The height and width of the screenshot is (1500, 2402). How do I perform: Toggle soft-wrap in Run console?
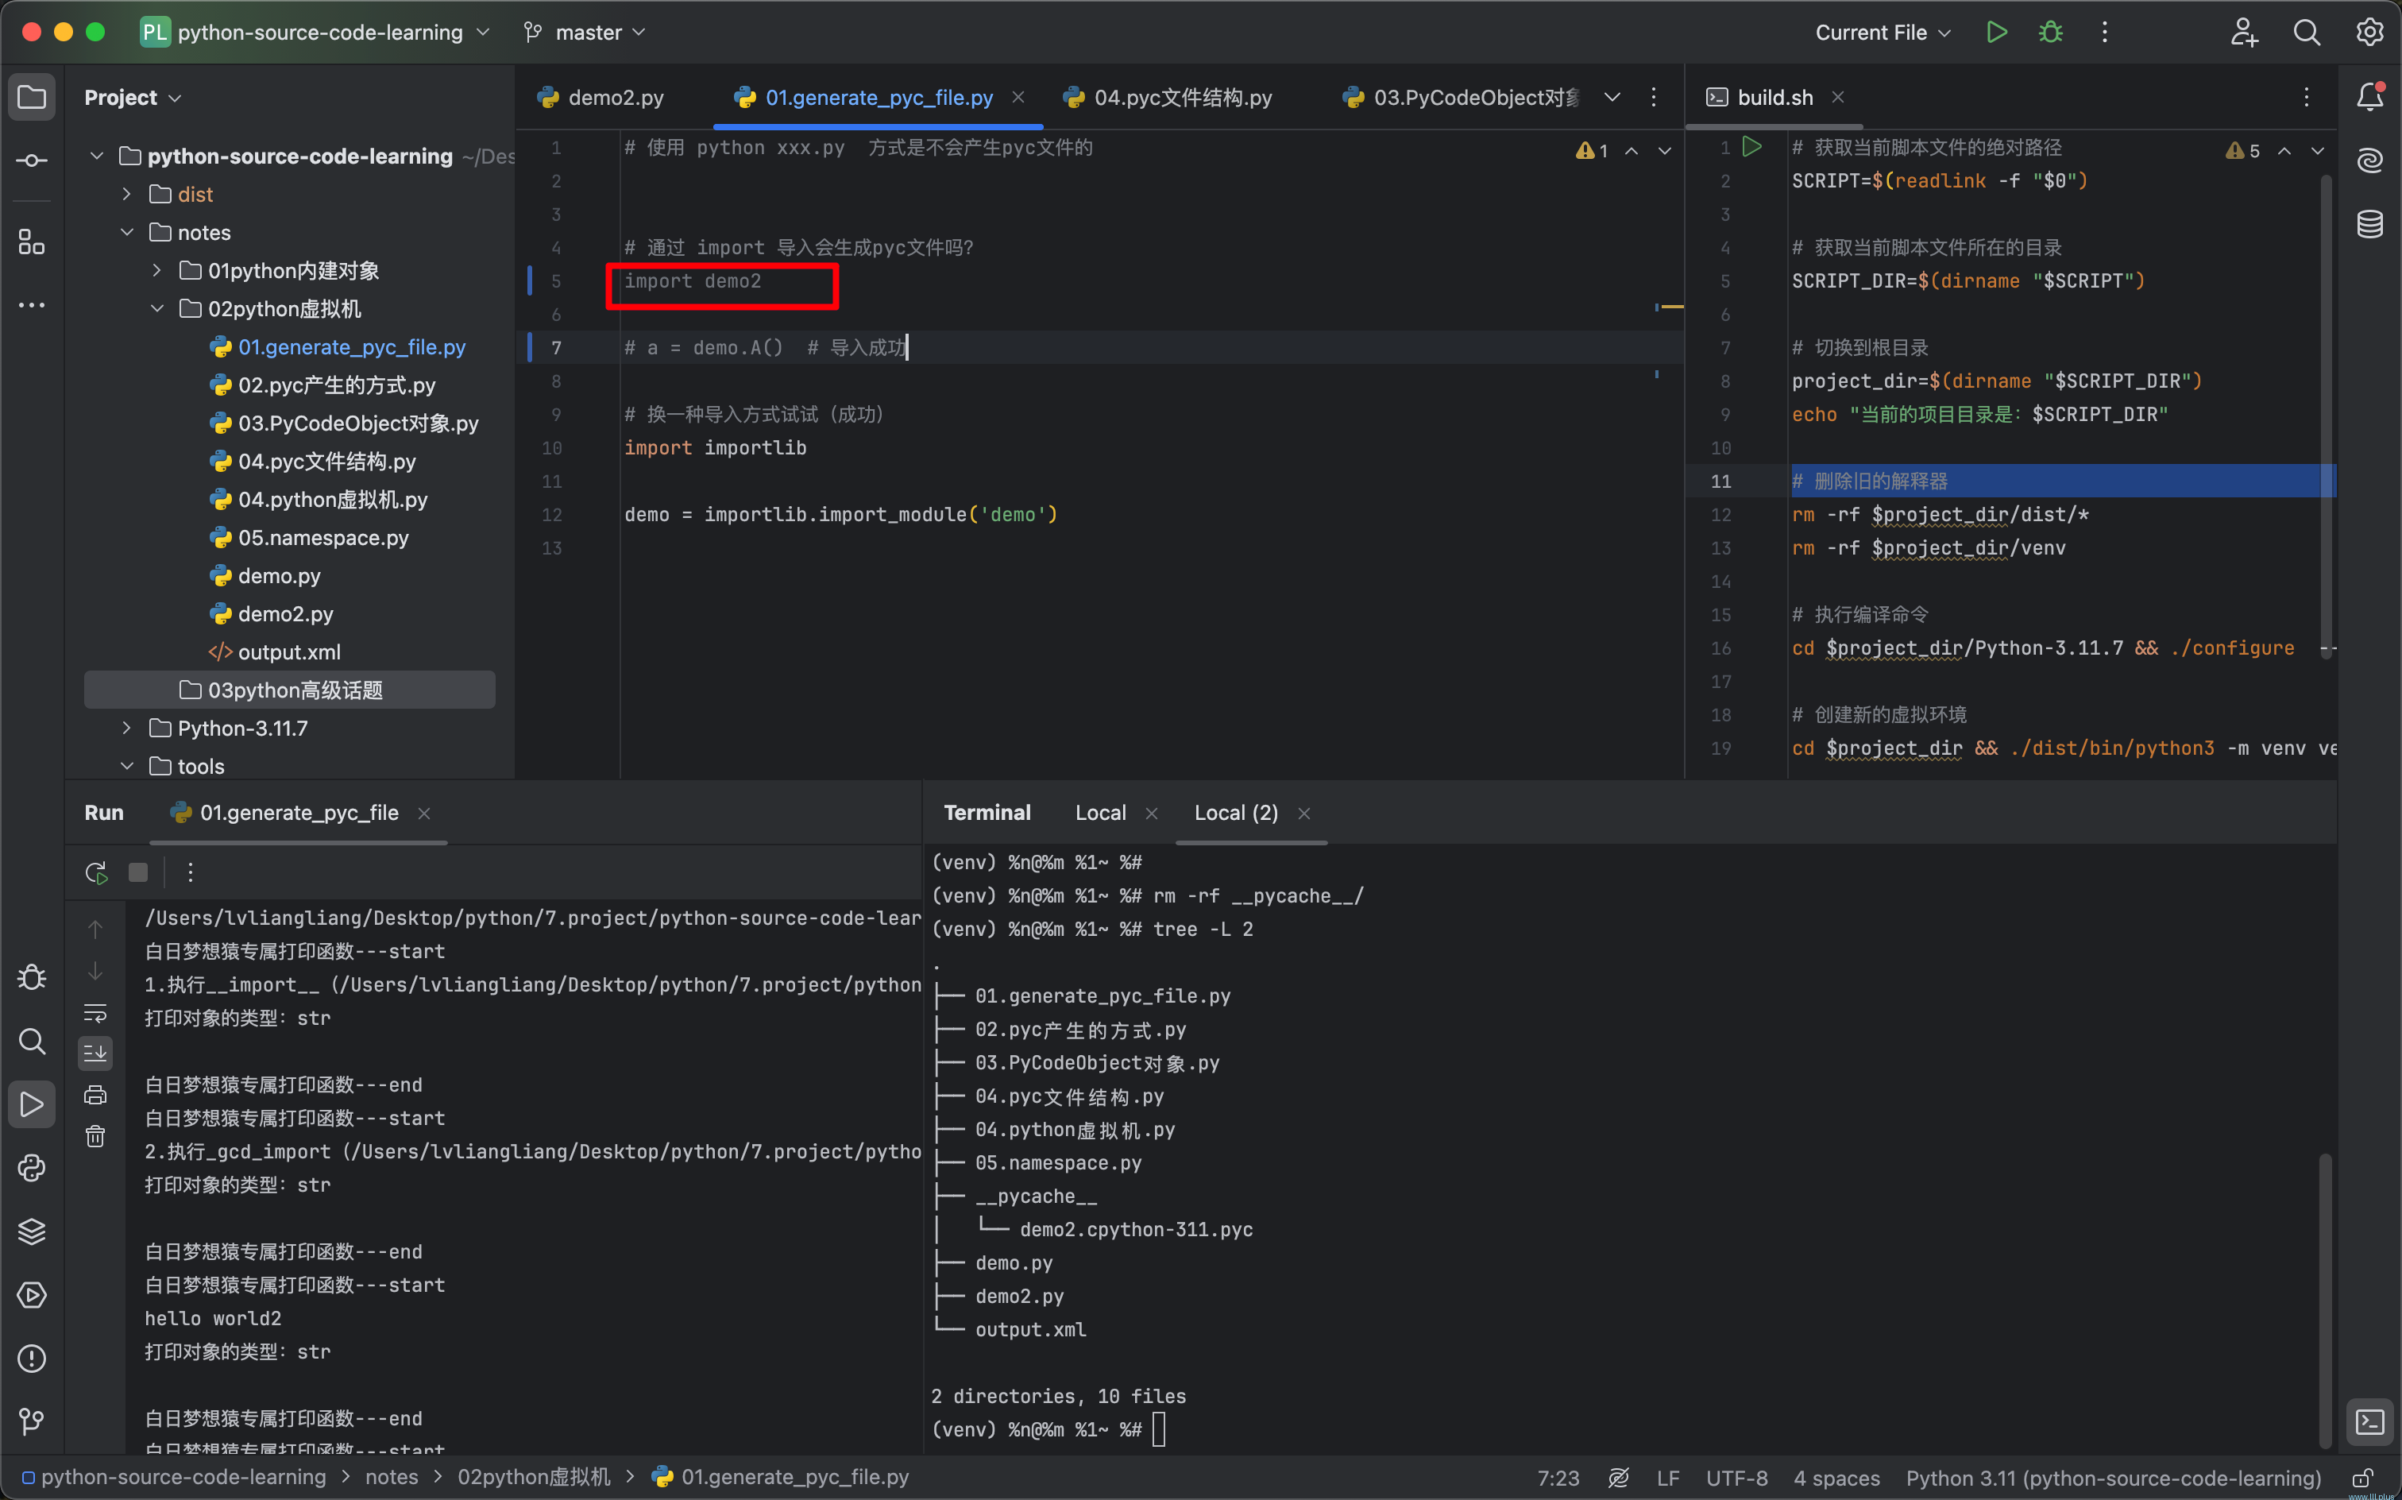(x=95, y=1013)
